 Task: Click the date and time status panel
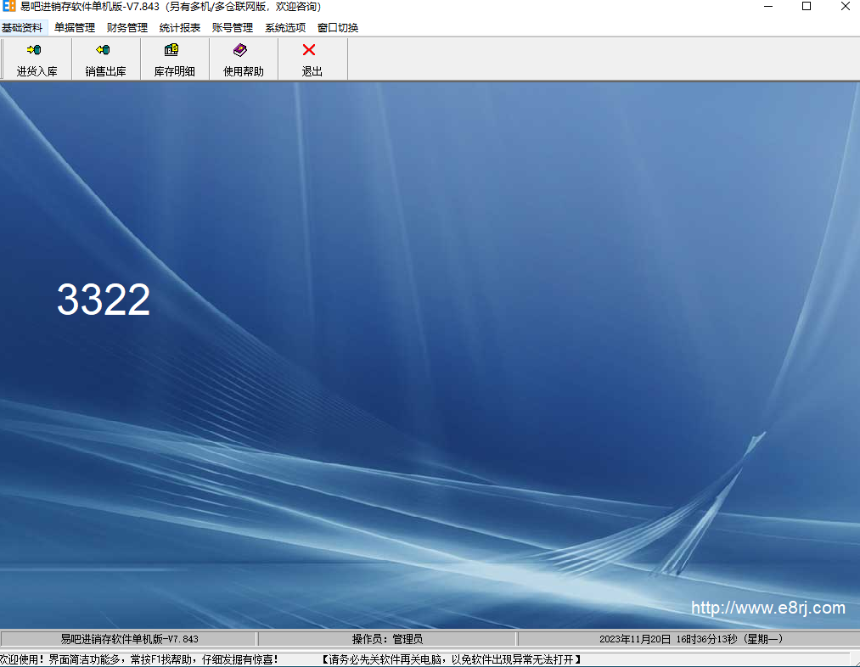tap(690, 639)
